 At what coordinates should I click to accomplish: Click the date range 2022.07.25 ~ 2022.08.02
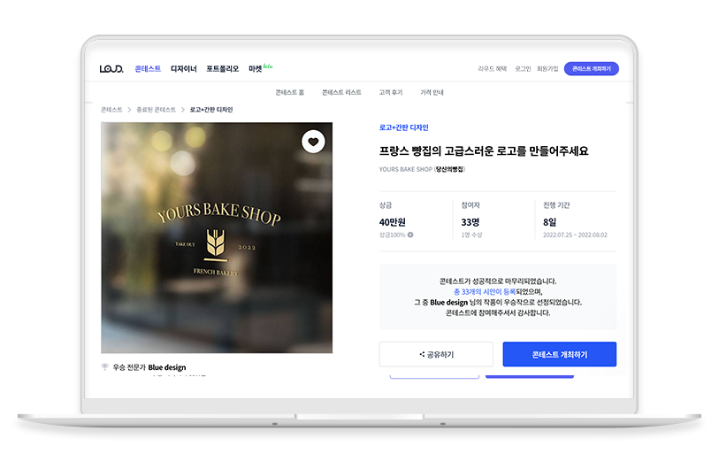point(575,235)
